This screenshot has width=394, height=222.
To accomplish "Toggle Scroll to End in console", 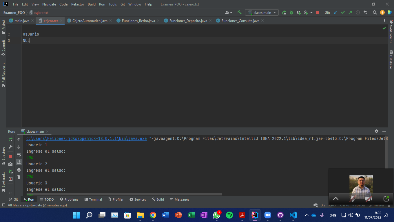I will 19,162.
